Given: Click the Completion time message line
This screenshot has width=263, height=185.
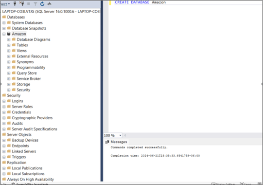Looking at the screenshot, I should (155, 156).
